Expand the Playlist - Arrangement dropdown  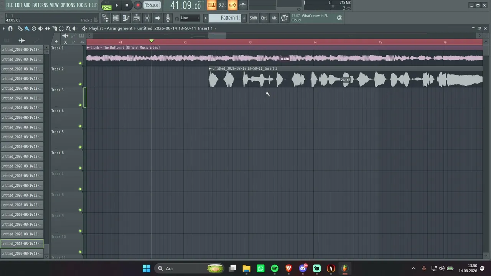(111, 28)
